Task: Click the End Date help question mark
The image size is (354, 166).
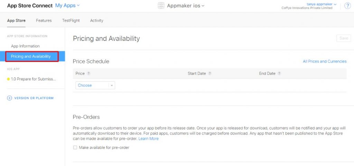Action: pyautogui.click(x=279, y=73)
